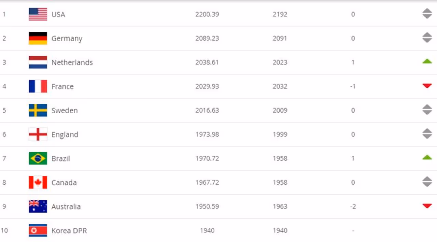Click the green up arrow for Brazil
The height and width of the screenshot is (242, 437).
tap(427, 158)
